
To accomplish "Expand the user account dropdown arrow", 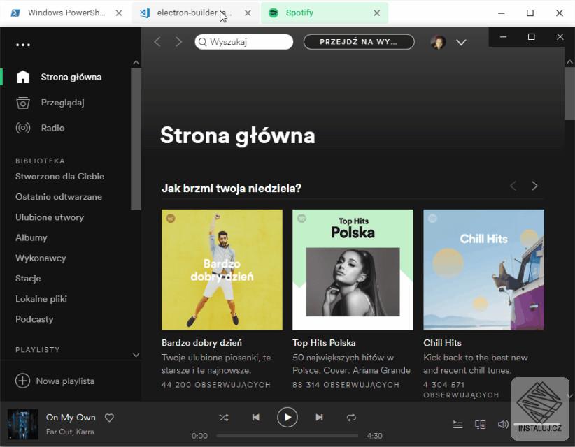I will [x=461, y=43].
